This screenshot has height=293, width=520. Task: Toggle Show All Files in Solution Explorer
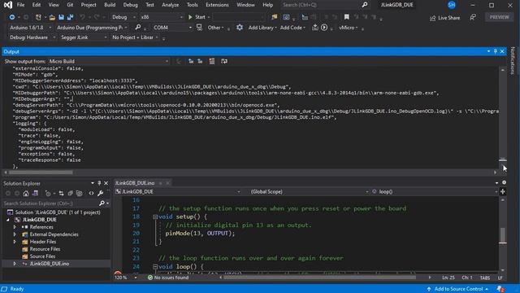pos(80,193)
